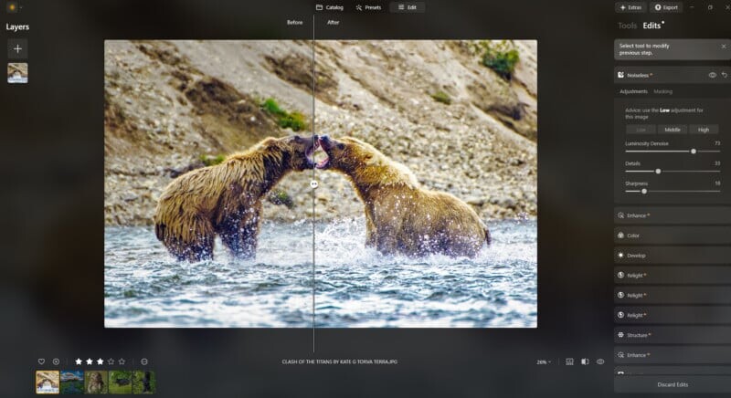Click the Discard Edits button
Screen dimensions: 731x398
[672, 384]
